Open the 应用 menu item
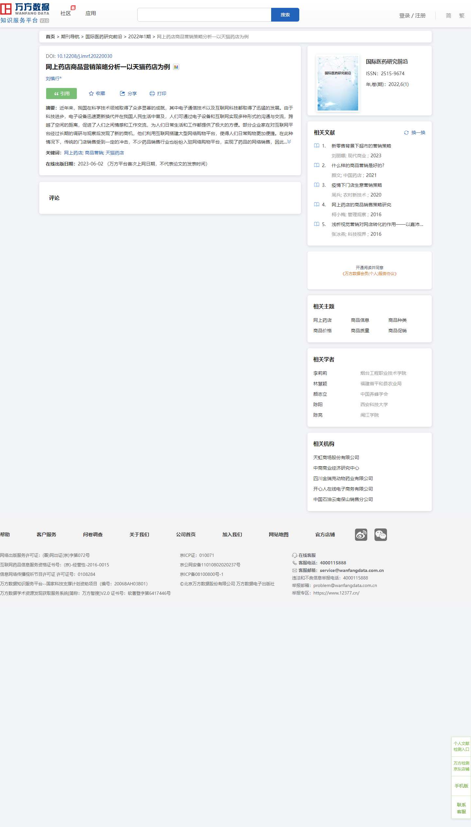 tap(91, 13)
